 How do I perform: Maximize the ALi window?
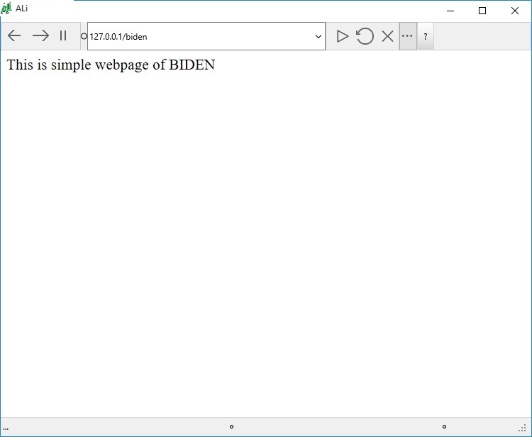click(482, 11)
